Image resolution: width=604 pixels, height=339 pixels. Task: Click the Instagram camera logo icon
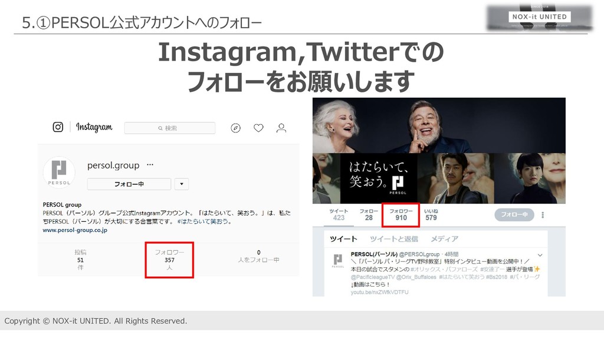tap(58, 127)
